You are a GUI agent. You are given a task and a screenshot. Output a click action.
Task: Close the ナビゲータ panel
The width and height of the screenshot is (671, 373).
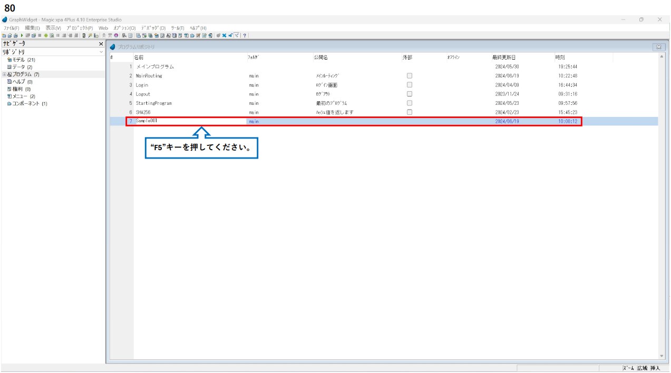(x=101, y=44)
